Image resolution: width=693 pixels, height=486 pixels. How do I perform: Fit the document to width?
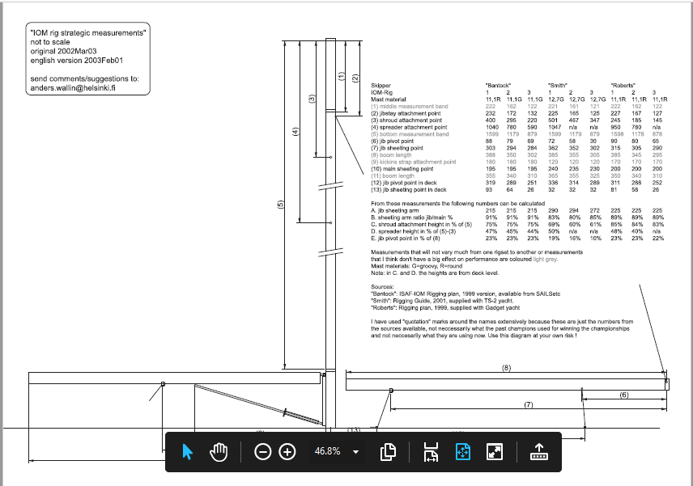point(431,451)
